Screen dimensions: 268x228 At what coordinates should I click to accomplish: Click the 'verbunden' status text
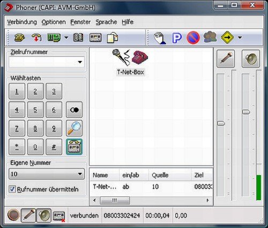click(84, 216)
